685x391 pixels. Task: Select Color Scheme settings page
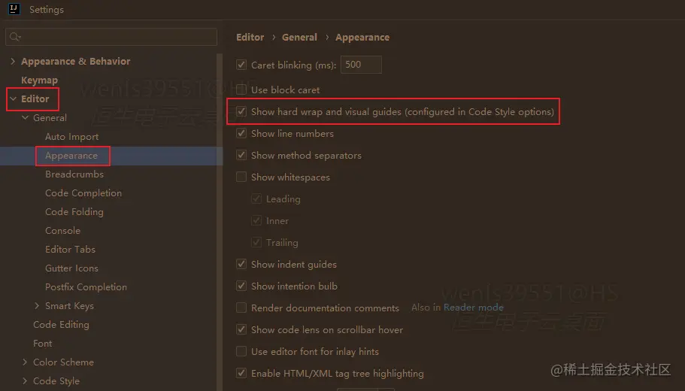(x=63, y=362)
